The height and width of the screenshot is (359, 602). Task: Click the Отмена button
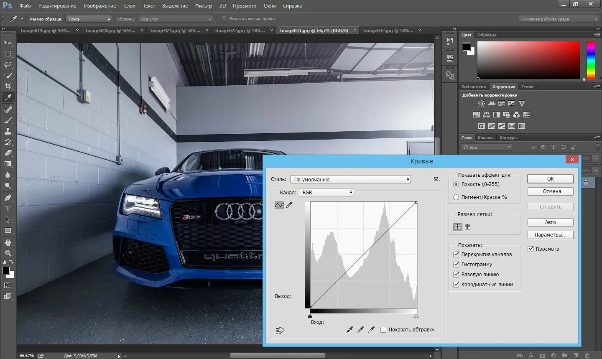point(551,191)
